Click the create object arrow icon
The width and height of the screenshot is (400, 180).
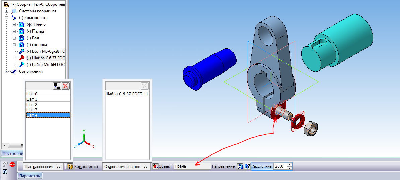pos(5,164)
